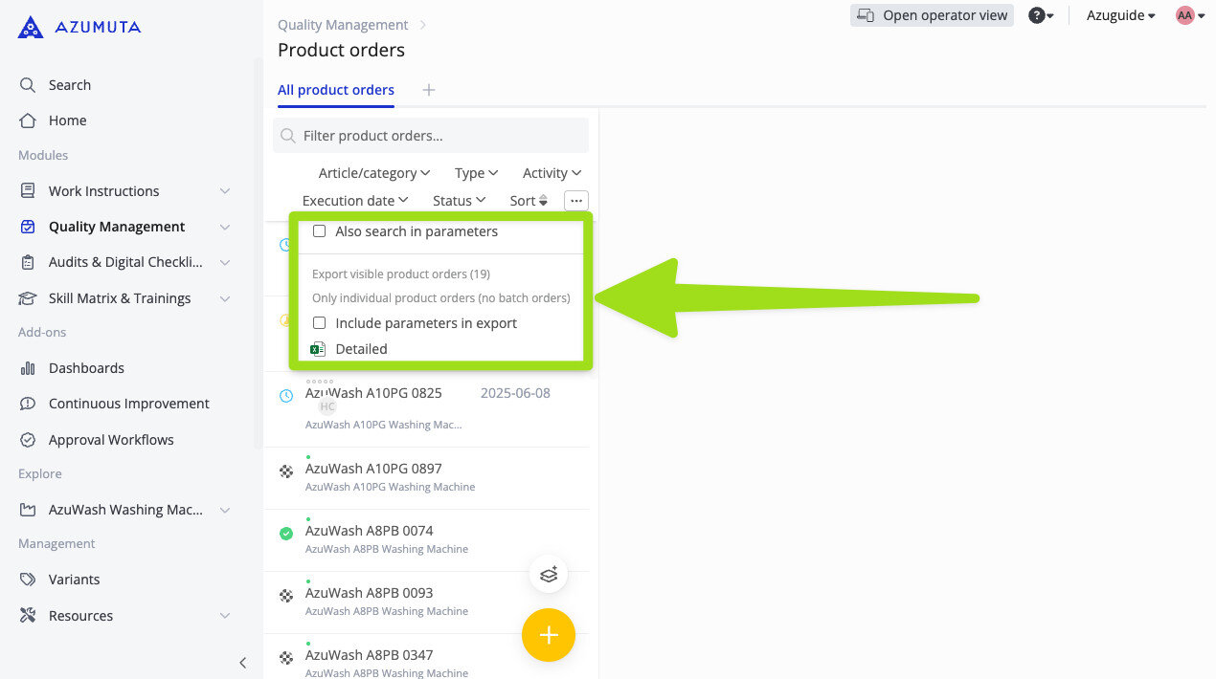
Task: Open the Article/category filter dropdown
Action: 373,173
